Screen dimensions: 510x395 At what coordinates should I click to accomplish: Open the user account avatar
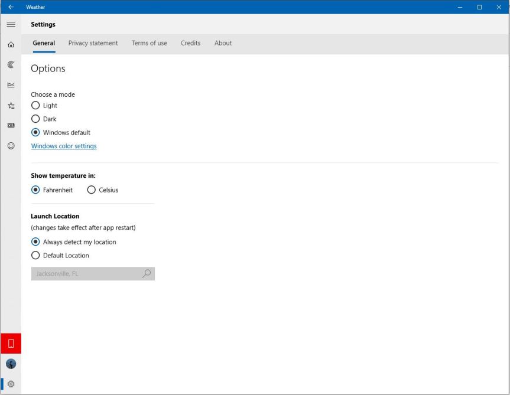(x=11, y=364)
